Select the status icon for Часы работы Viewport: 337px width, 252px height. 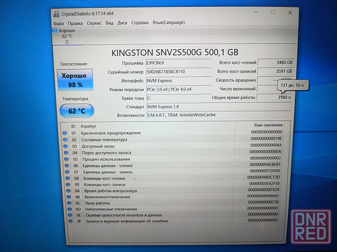(x=64, y=203)
